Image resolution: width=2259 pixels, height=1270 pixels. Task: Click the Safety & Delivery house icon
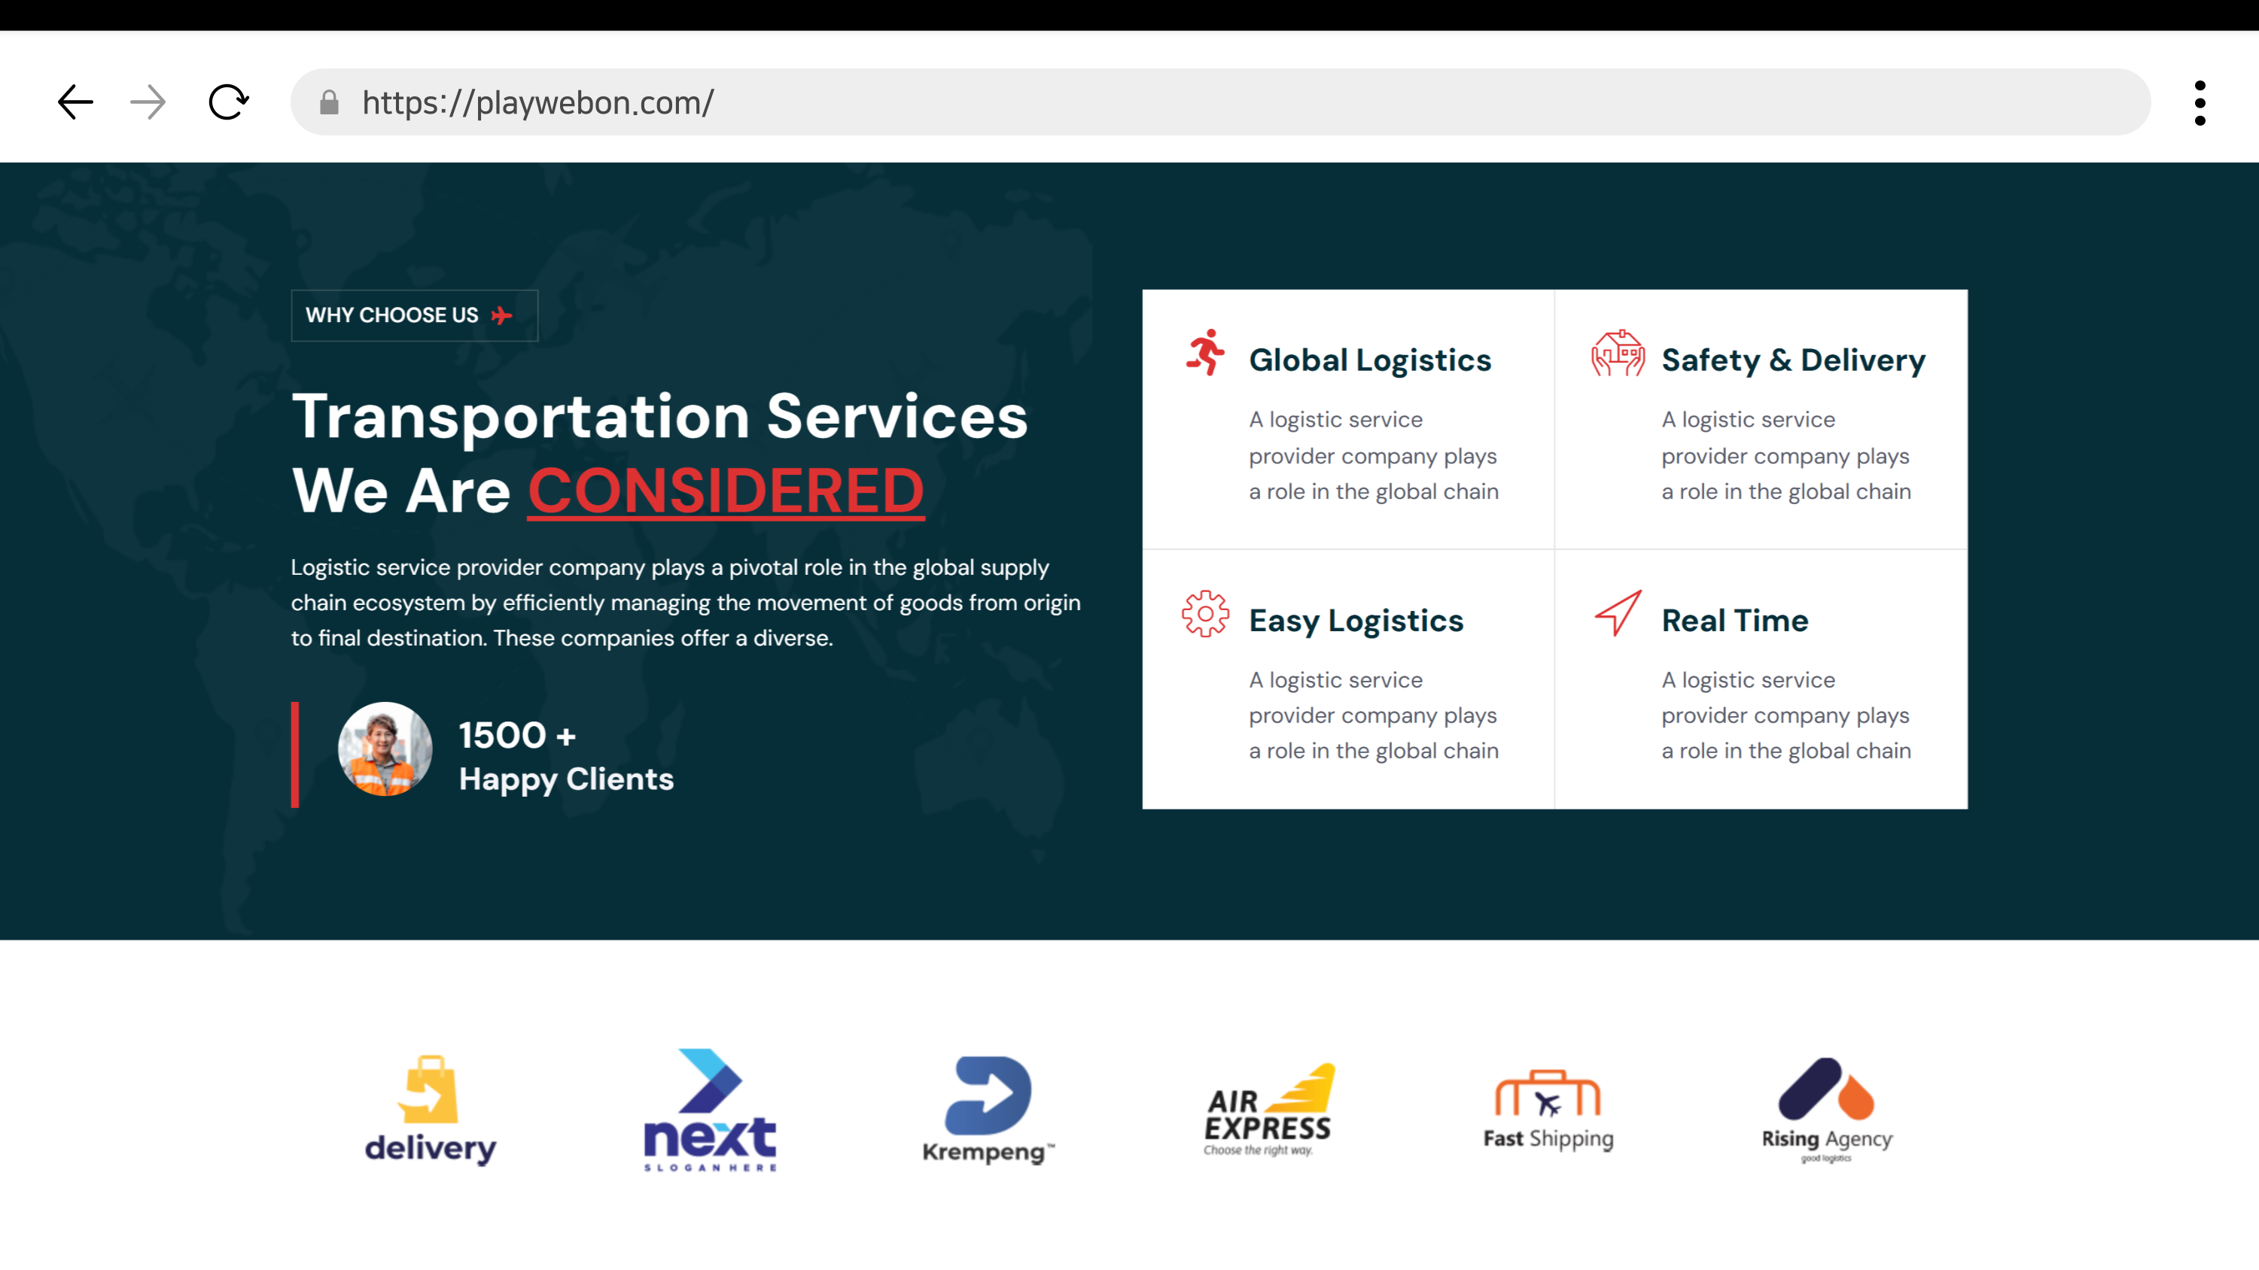(1618, 353)
